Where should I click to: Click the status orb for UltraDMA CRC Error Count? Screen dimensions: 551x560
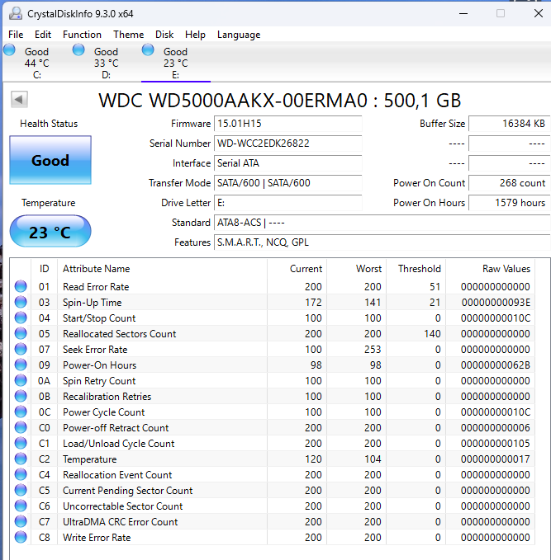click(x=21, y=522)
